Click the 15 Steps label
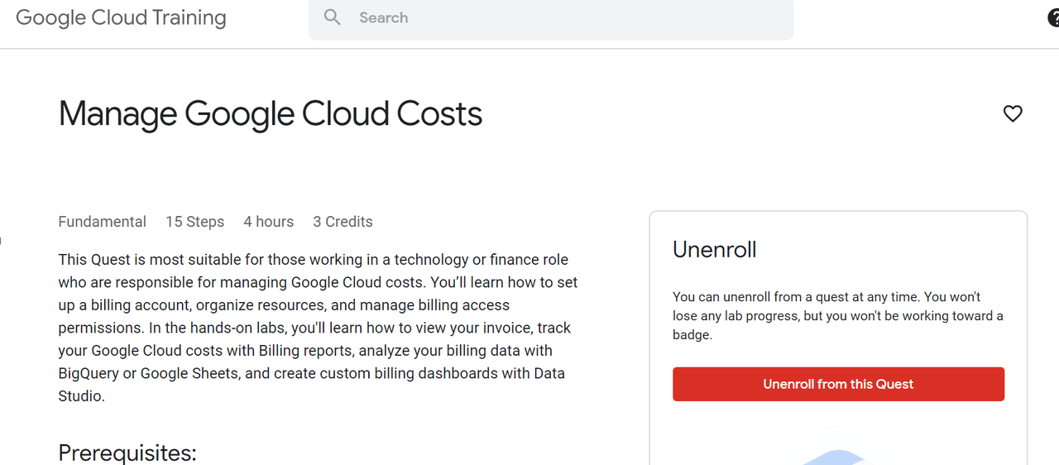The image size is (1059, 465). pyautogui.click(x=195, y=222)
